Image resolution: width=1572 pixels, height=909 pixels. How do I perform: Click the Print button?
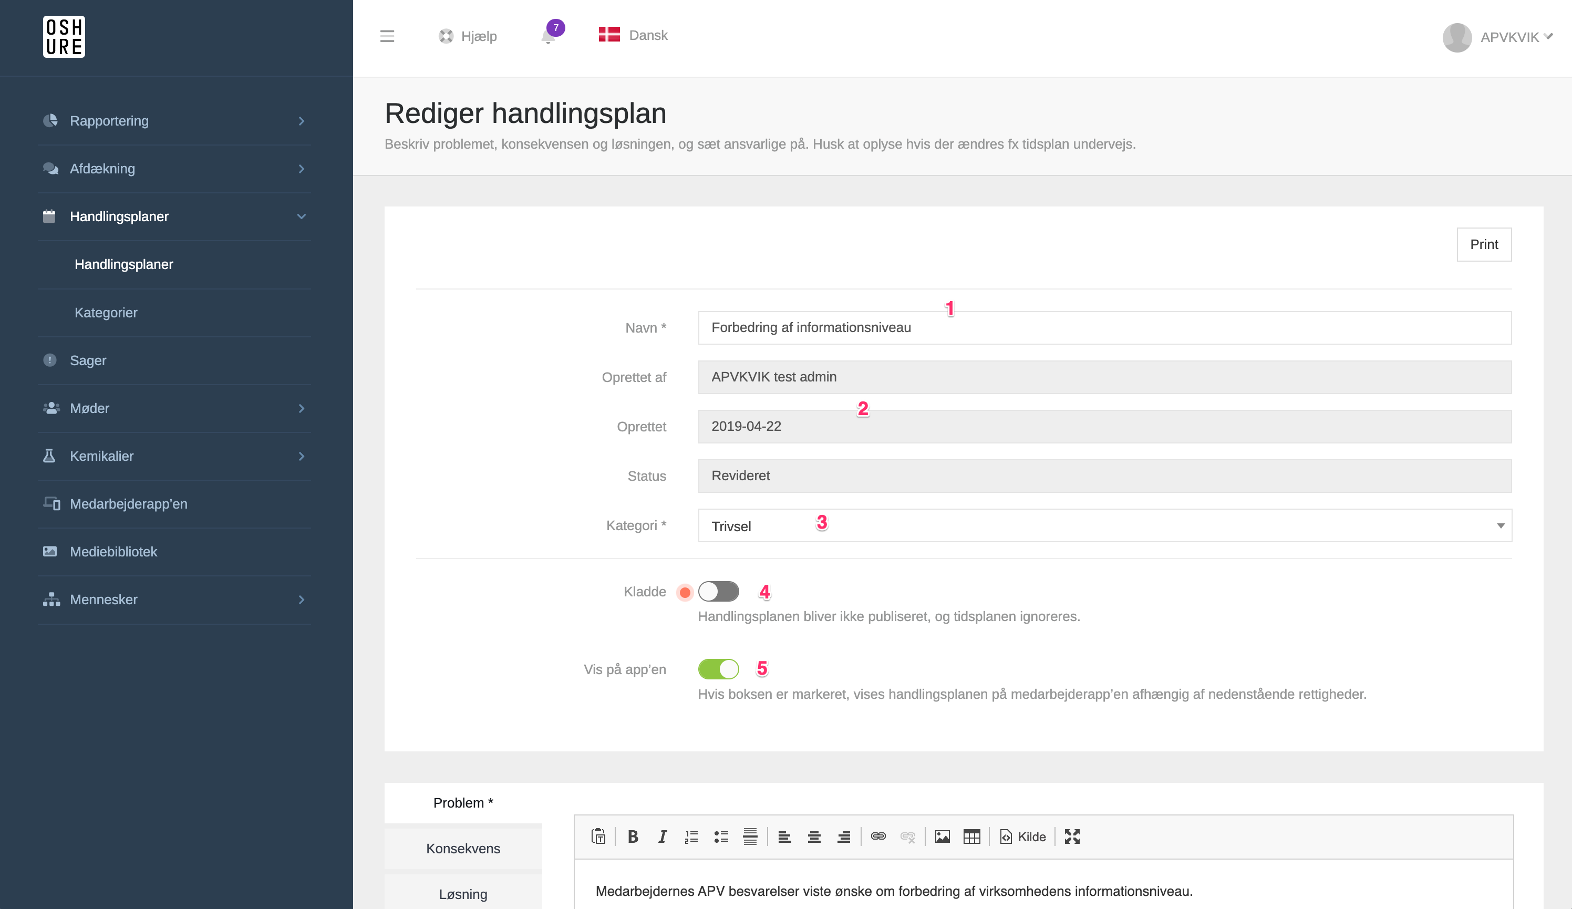(x=1483, y=244)
